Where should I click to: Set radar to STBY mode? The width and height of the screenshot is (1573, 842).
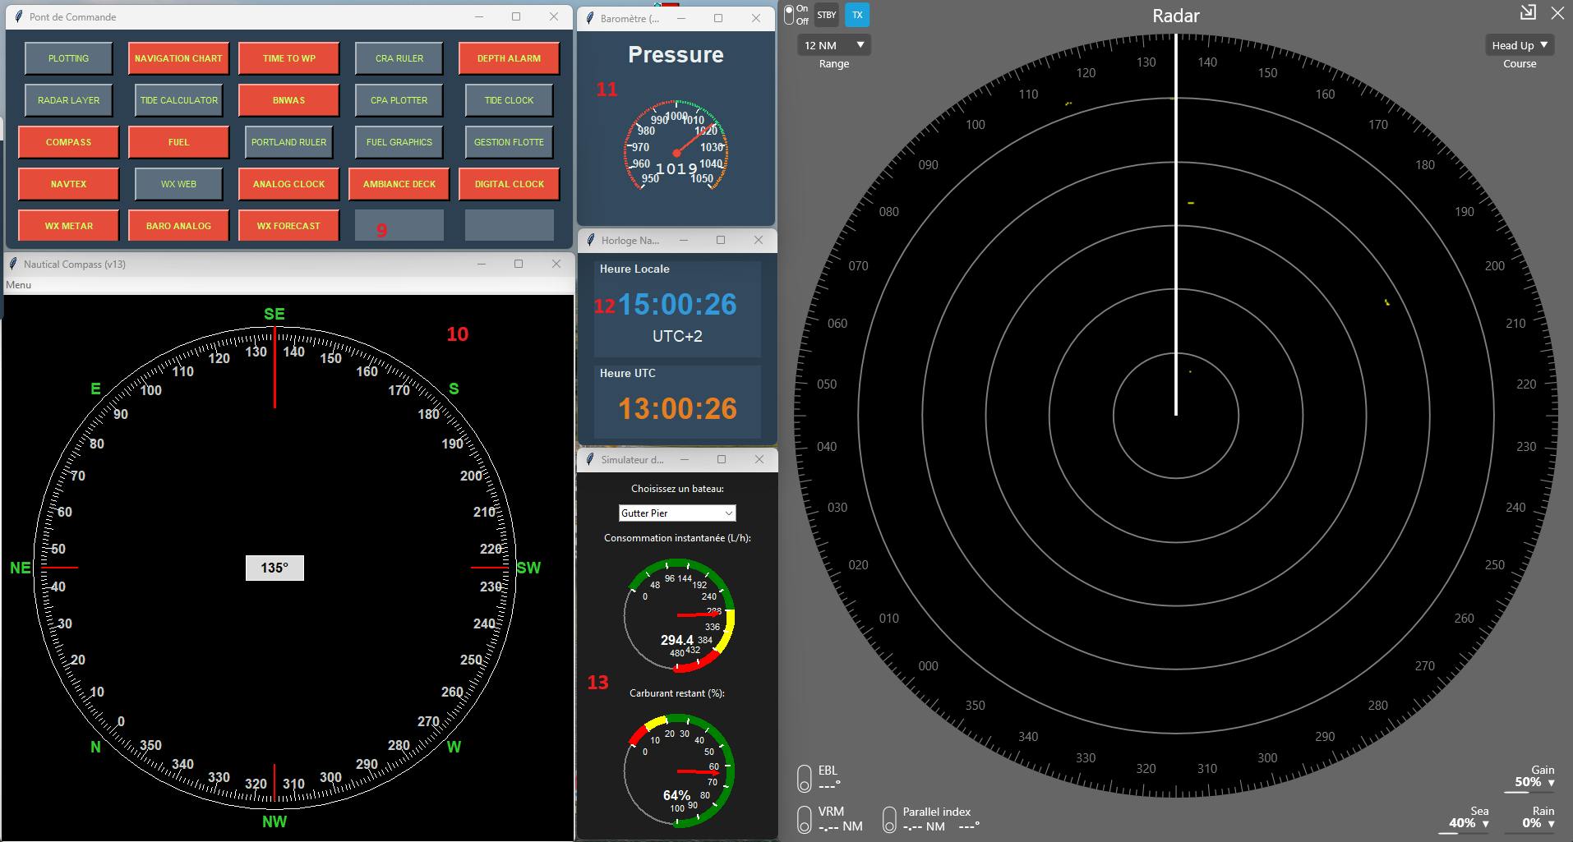827,15
